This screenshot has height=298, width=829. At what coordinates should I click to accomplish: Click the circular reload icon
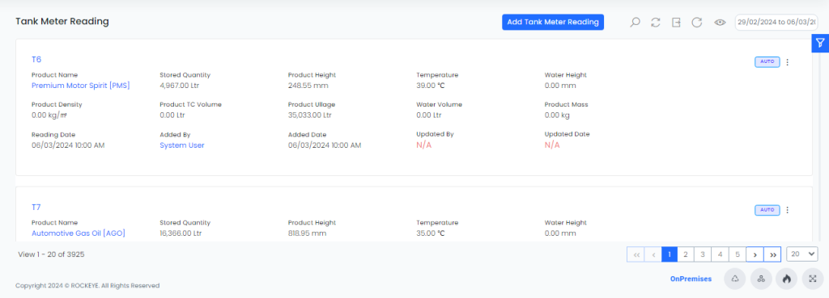[697, 22]
